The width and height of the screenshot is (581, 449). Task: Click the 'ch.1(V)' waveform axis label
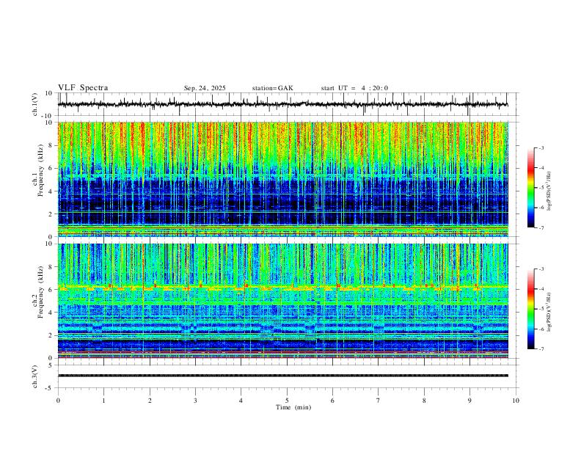35,104
